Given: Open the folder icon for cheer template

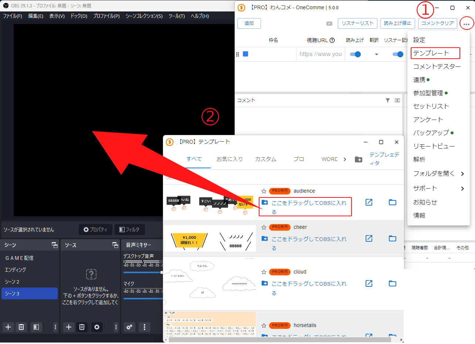Looking at the screenshot, I should pos(392,238).
